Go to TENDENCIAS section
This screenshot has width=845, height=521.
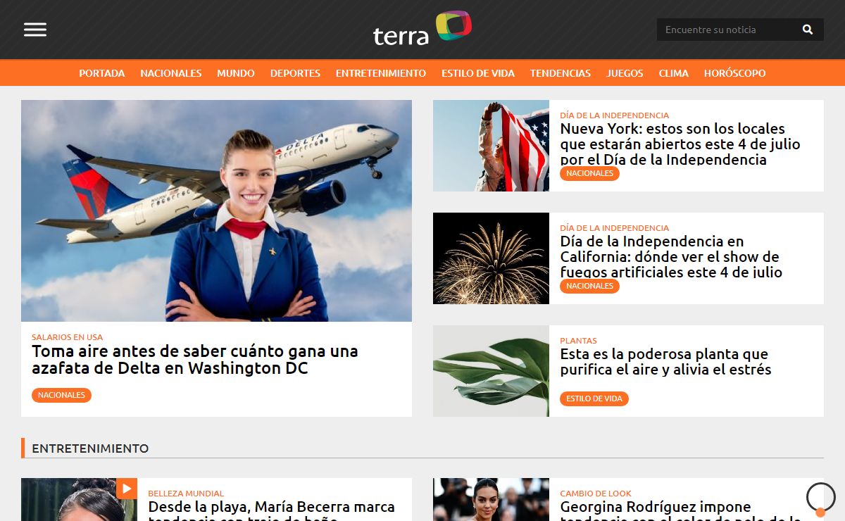(561, 73)
